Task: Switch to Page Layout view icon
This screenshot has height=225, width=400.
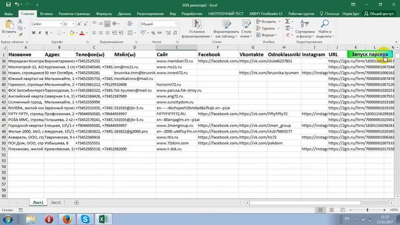Action: (332, 210)
